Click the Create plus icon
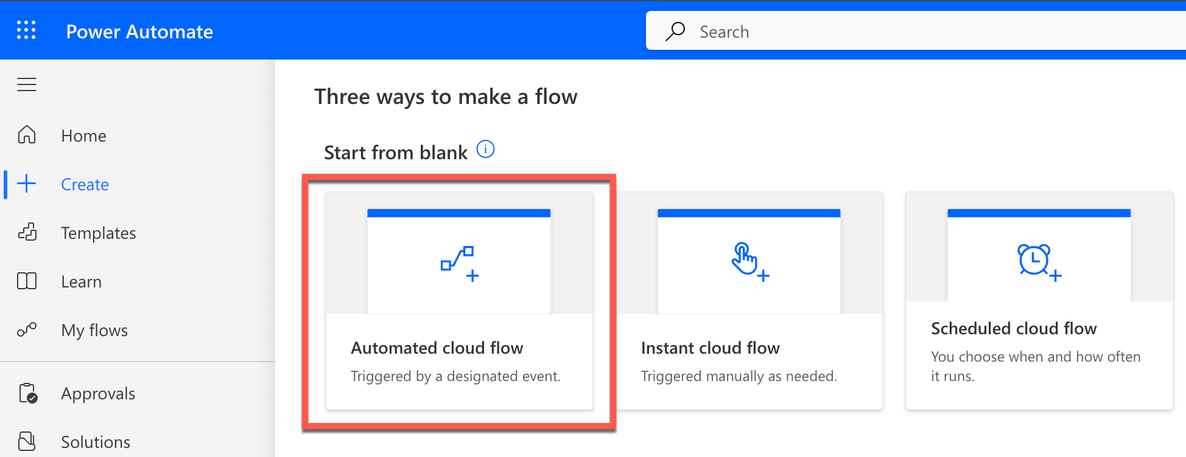 27,184
